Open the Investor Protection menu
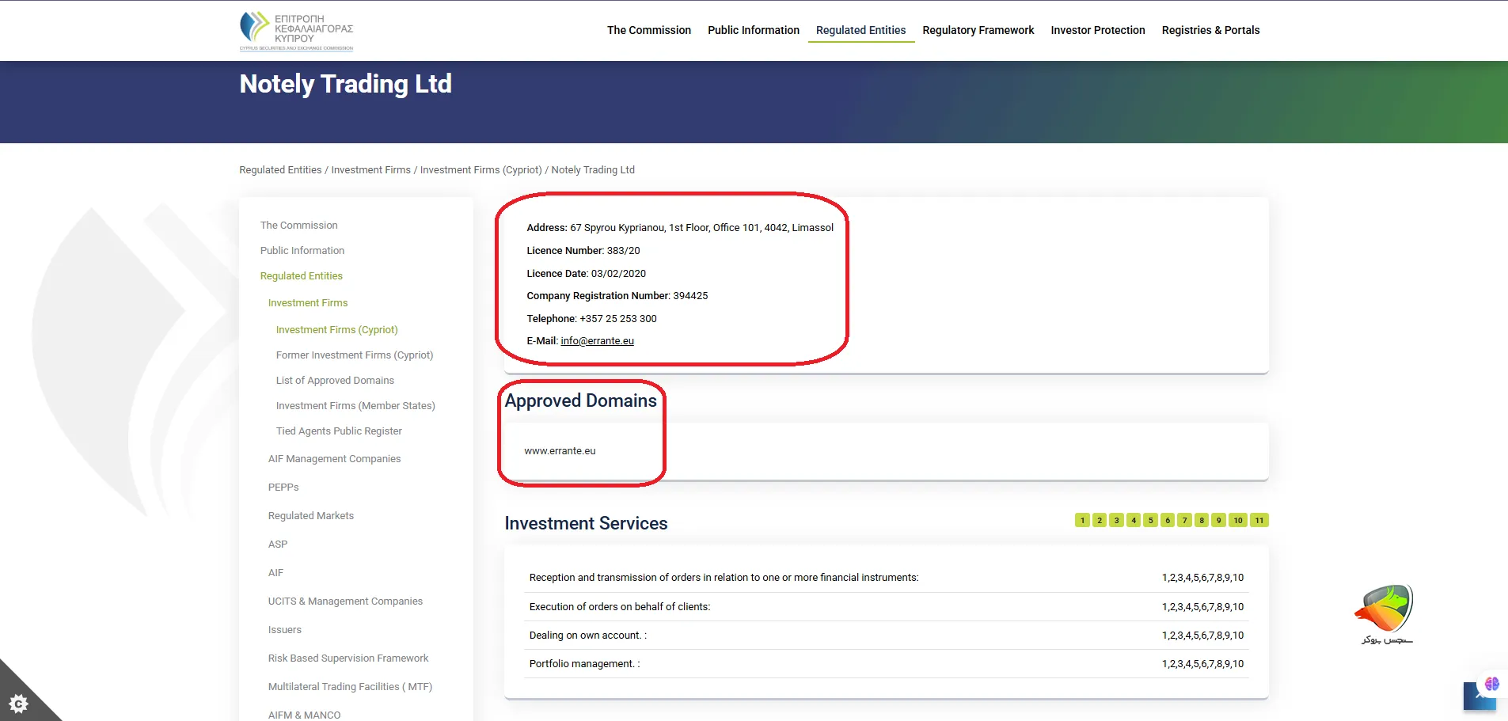Viewport: 1508px width, 721px height. click(1097, 30)
